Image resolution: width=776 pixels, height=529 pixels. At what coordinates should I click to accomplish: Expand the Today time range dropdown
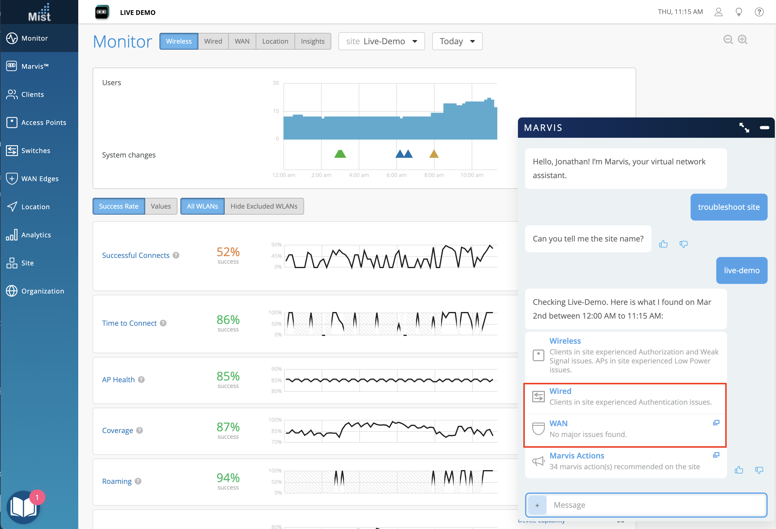pos(457,41)
